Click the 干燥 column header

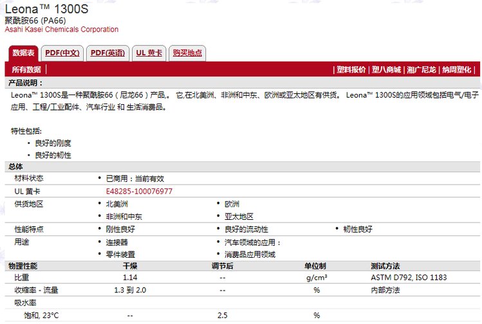click(130, 266)
